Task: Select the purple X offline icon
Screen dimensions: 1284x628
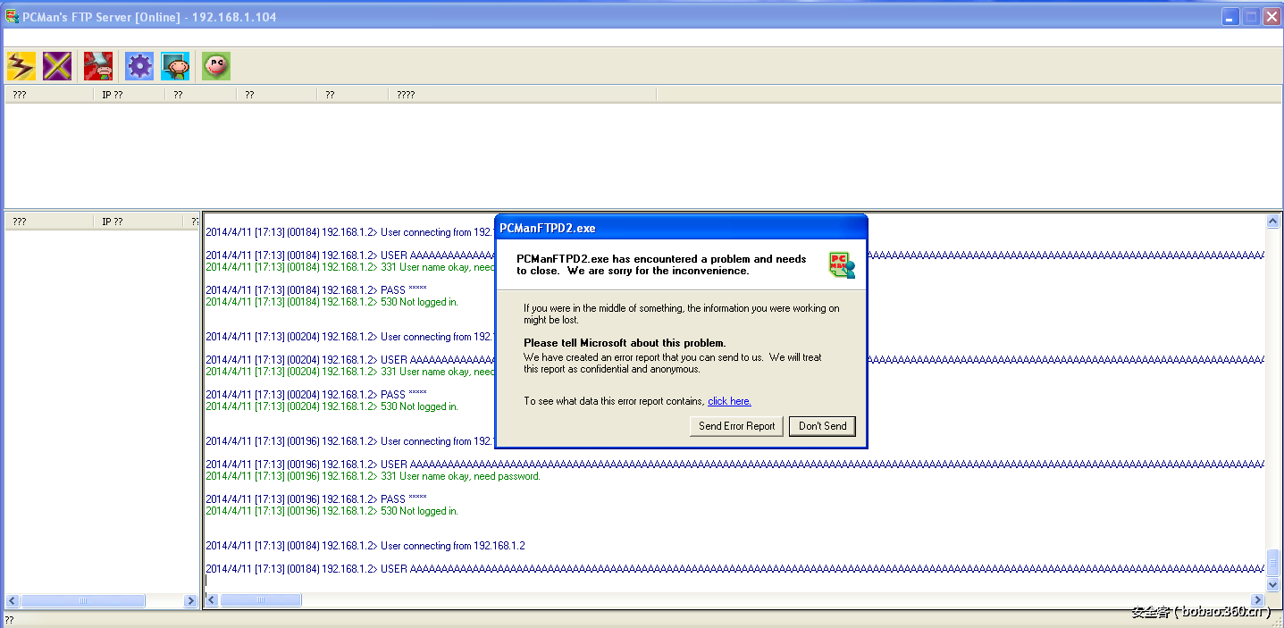Action: [x=56, y=65]
